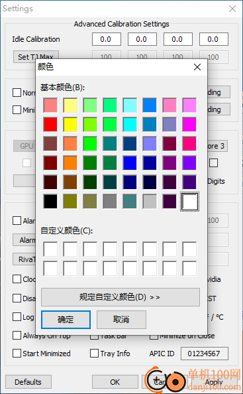Pick the light yellow color swatch
The width and height of the screenshot is (243, 394).
tap(70, 105)
